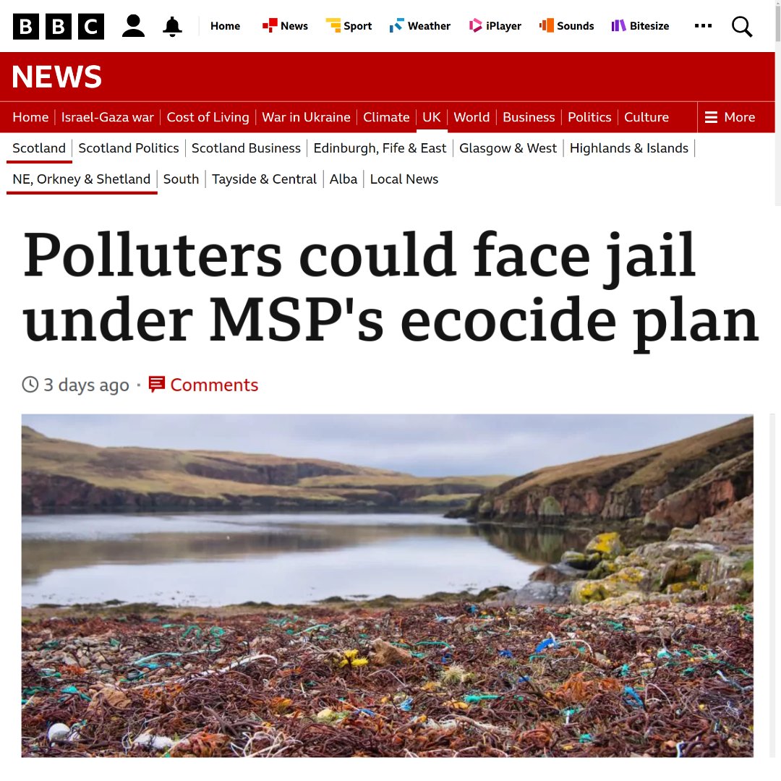Image resolution: width=781 pixels, height=781 pixels.
Task: Open BBC Sounds
Action: pyautogui.click(x=566, y=26)
